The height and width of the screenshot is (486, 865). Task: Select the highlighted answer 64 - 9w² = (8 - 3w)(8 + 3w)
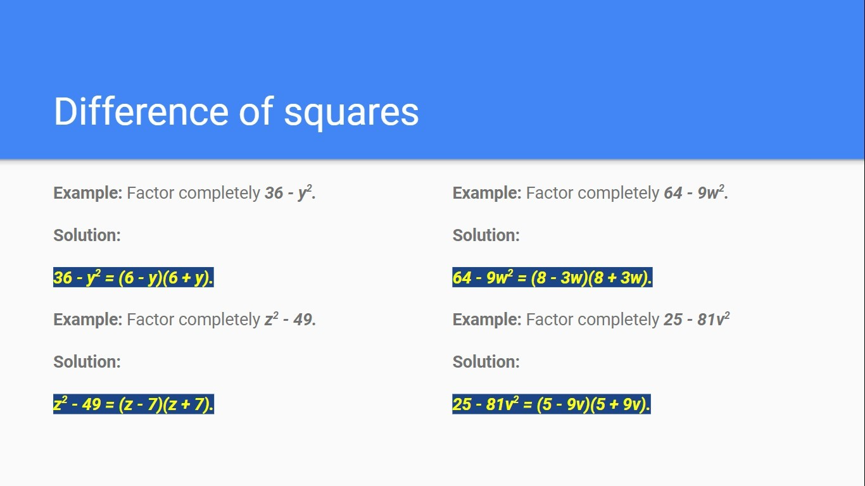coord(552,277)
